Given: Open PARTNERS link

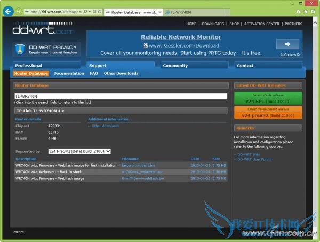Looking at the screenshot, I should tap(293, 24).
